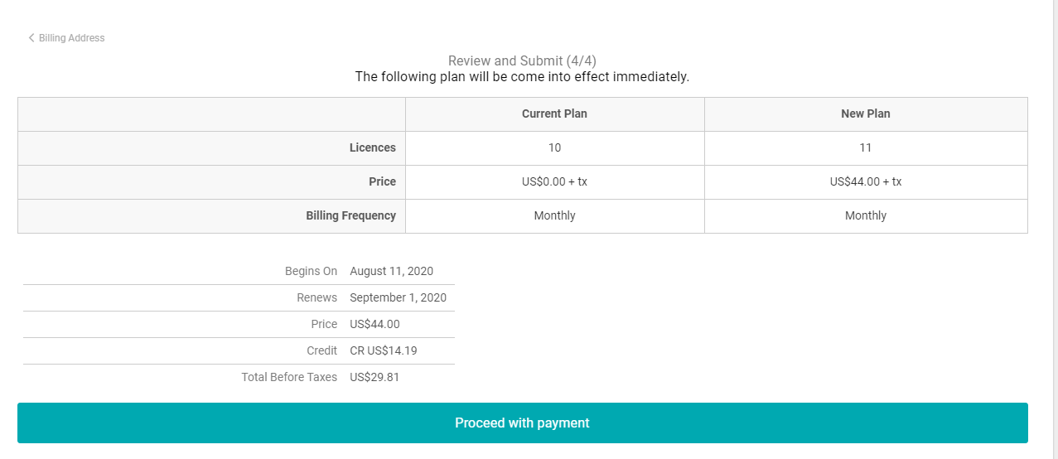Screen dimensions: 1058x459
Task: Click the current plan licence count 10
Action: pos(554,148)
